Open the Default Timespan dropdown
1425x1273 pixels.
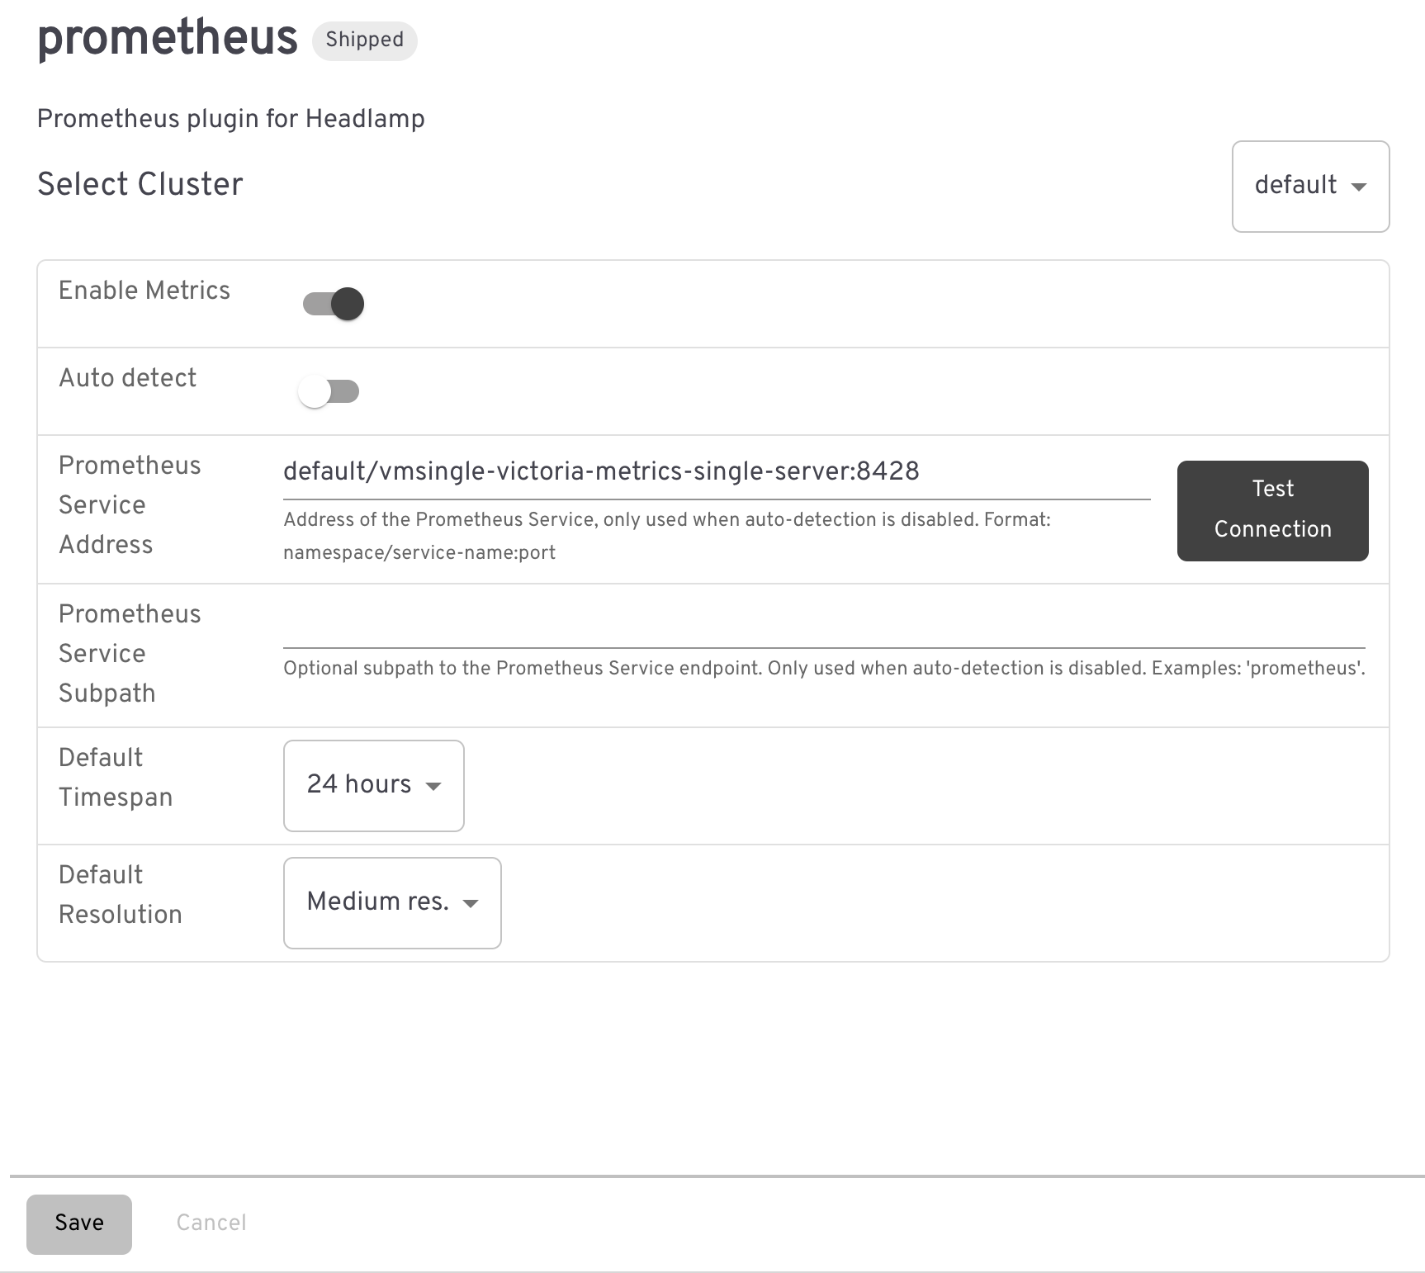pyautogui.click(x=373, y=785)
